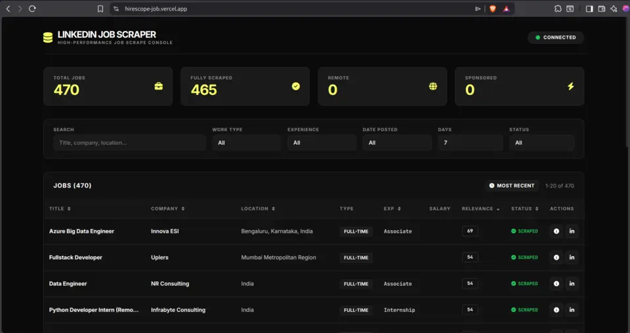Open the Status filter dropdown
Viewport: 630px width, 333px height.
541,142
